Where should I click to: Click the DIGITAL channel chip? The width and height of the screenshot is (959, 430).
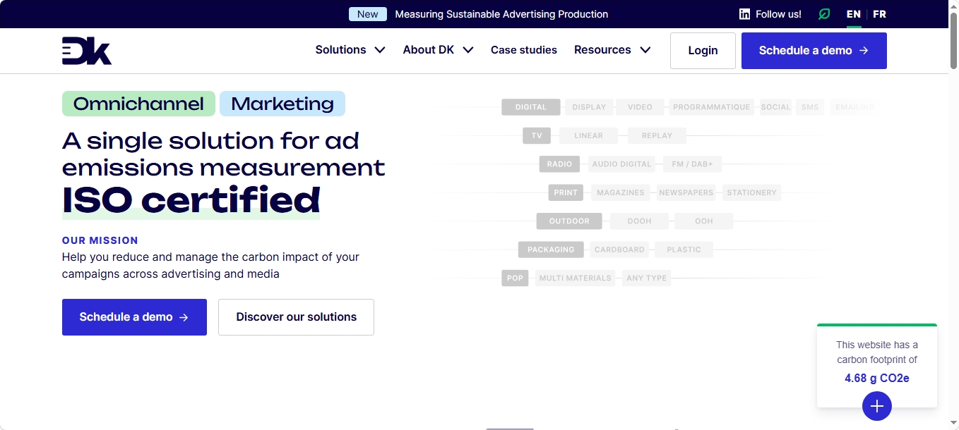click(531, 107)
